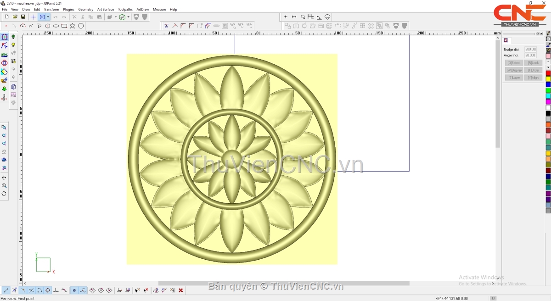Viewport: 551px width, 301px height.
Task: Click the Trim scissors icon in edit toolbar
Action: (166, 26)
